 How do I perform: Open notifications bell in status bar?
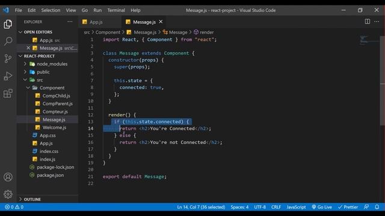pyautogui.click(x=377, y=207)
